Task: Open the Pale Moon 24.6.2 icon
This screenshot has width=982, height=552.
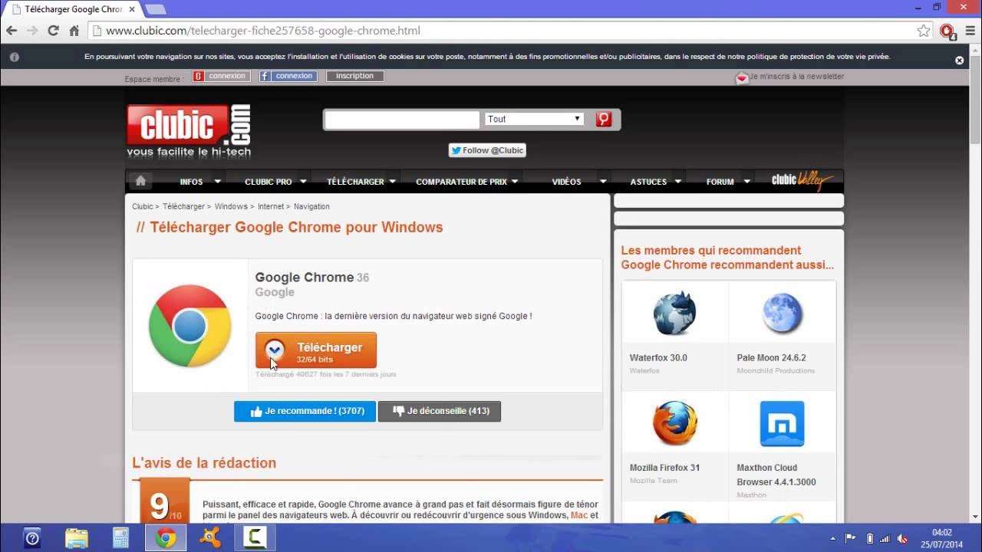Action: coord(782,313)
